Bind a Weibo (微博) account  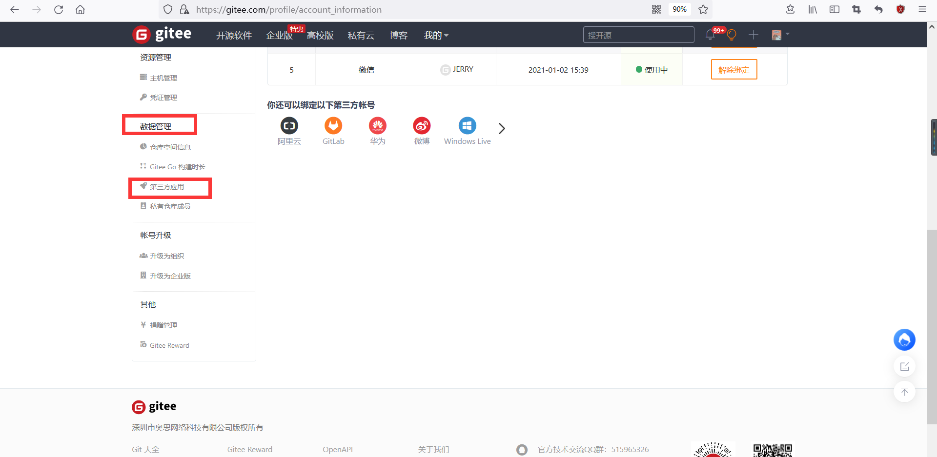click(x=422, y=131)
